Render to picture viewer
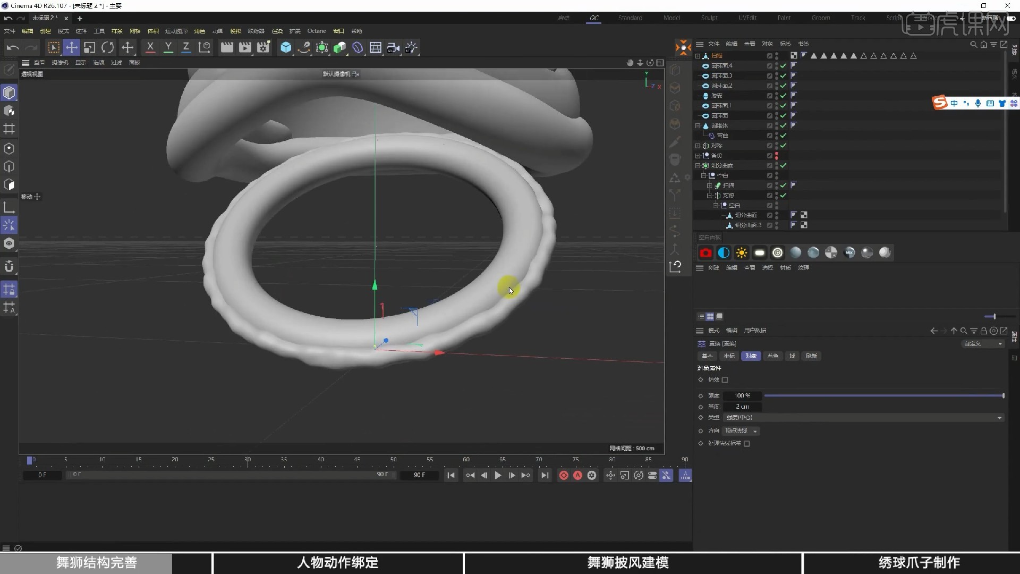 pos(245,48)
